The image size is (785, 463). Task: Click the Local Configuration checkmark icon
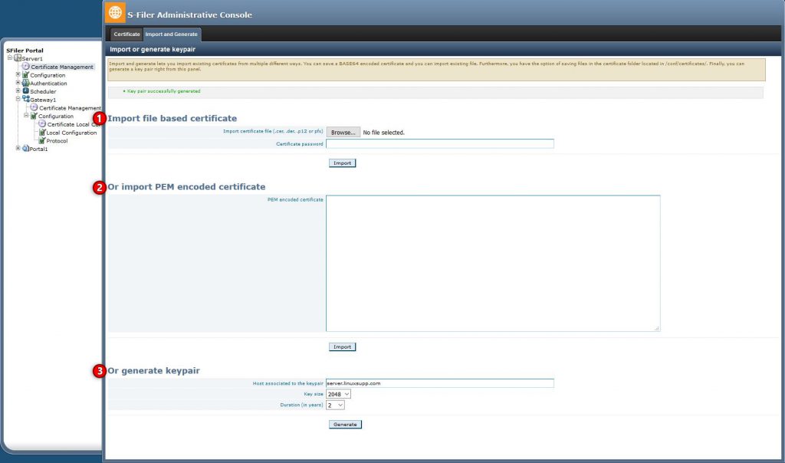pyautogui.click(x=42, y=132)
